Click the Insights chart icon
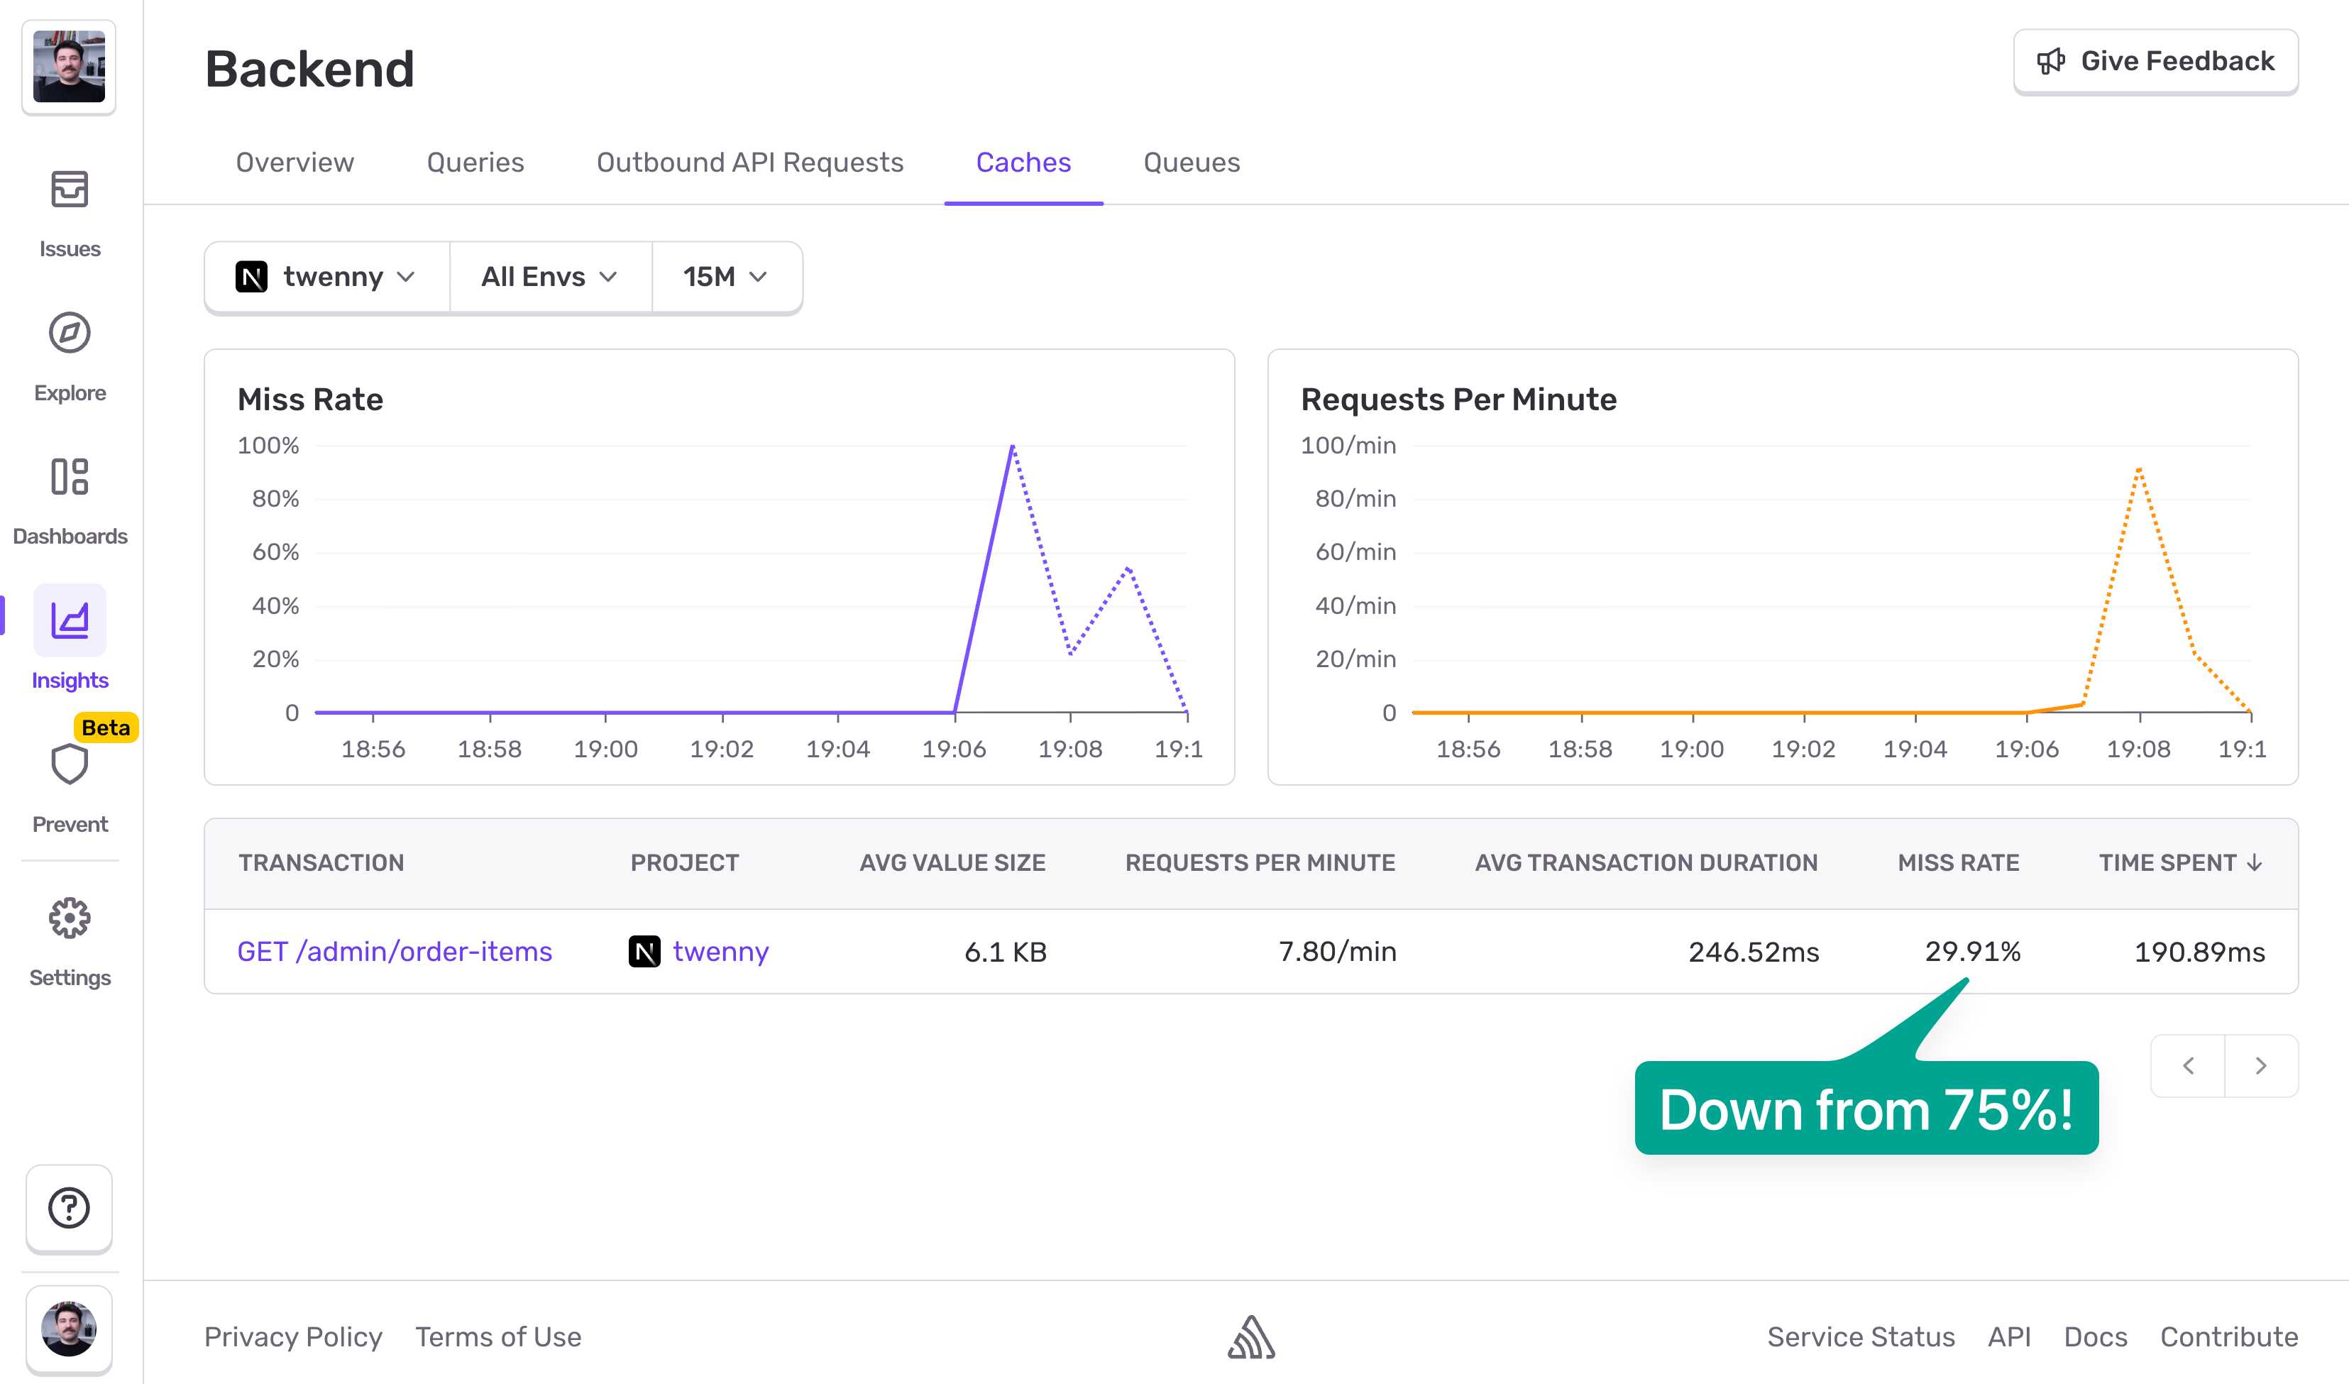2349x1384 pixels. click(x=69, y=620)
